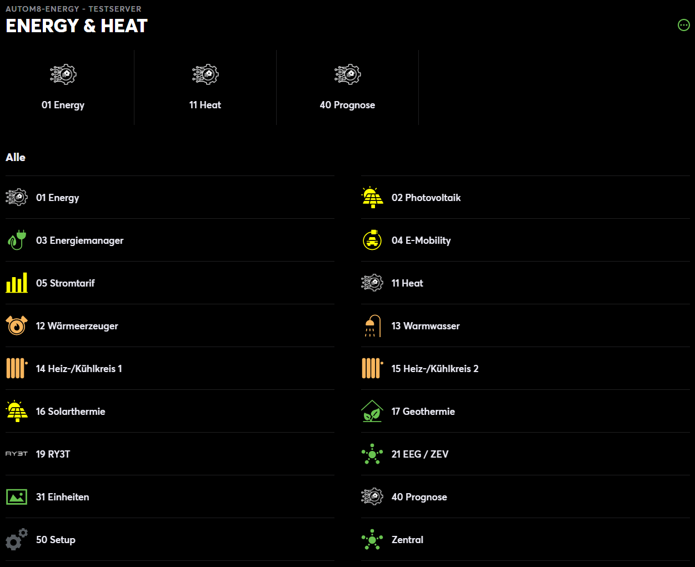This screenshot has height=567, width=695.
Task: Click the Einheiten green picture icon
Action: point(17,497)
